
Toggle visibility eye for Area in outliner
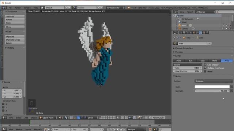click(223, 25)
